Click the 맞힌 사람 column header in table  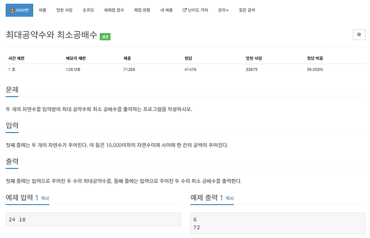(x=254, y=58)
